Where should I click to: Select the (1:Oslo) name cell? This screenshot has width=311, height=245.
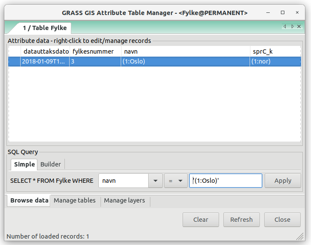(x=186, y=61)
